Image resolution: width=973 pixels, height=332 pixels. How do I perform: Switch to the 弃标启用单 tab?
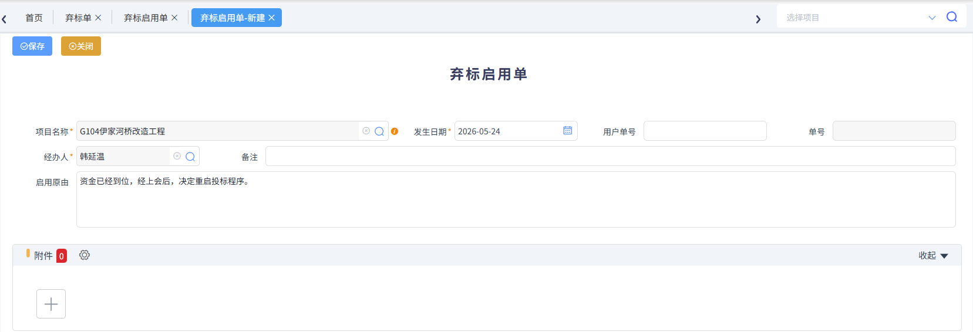click(146, 18)
